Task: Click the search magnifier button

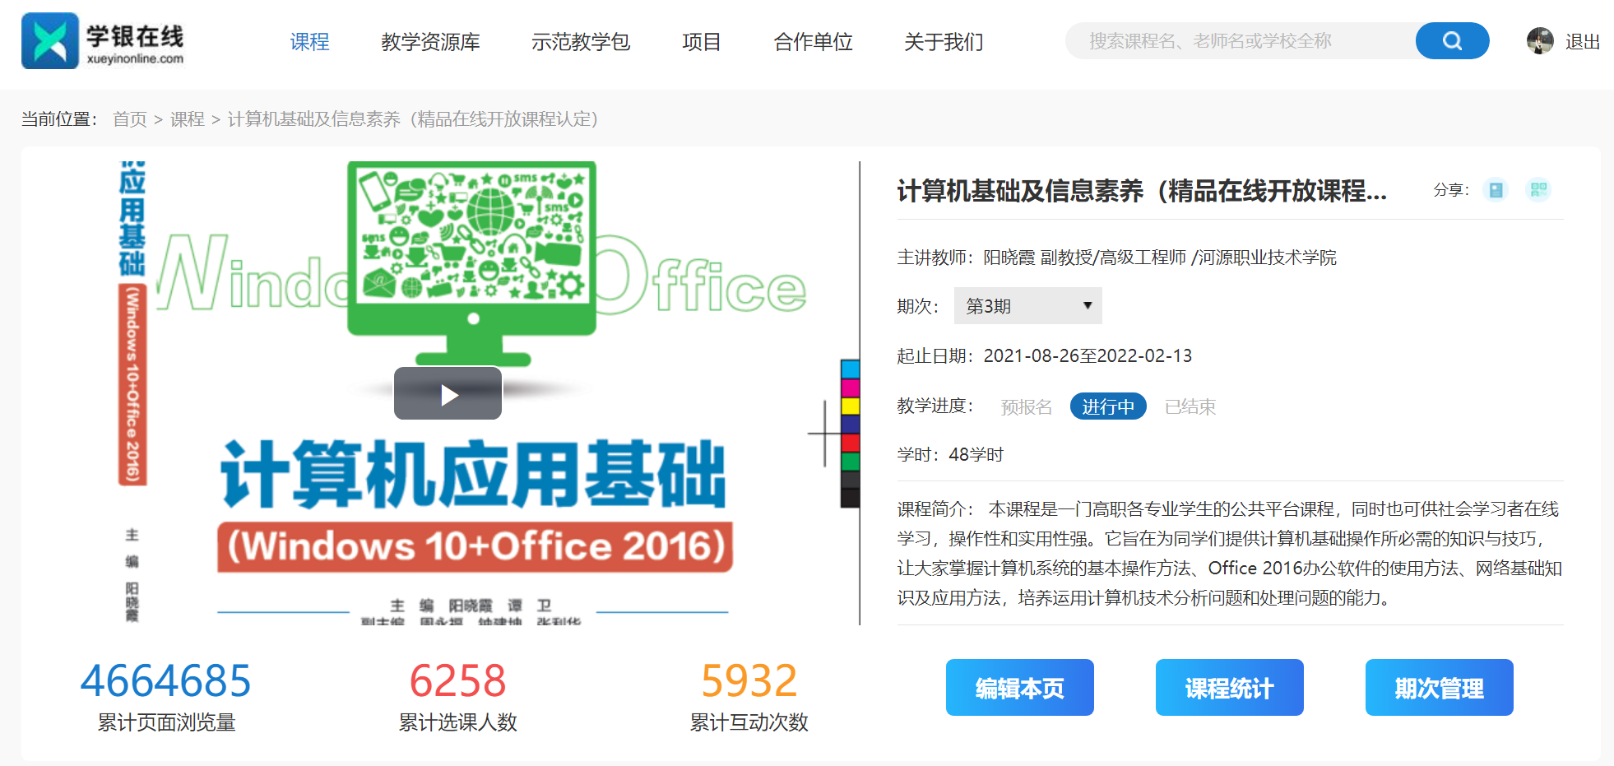Action: tap(1452, 40)
